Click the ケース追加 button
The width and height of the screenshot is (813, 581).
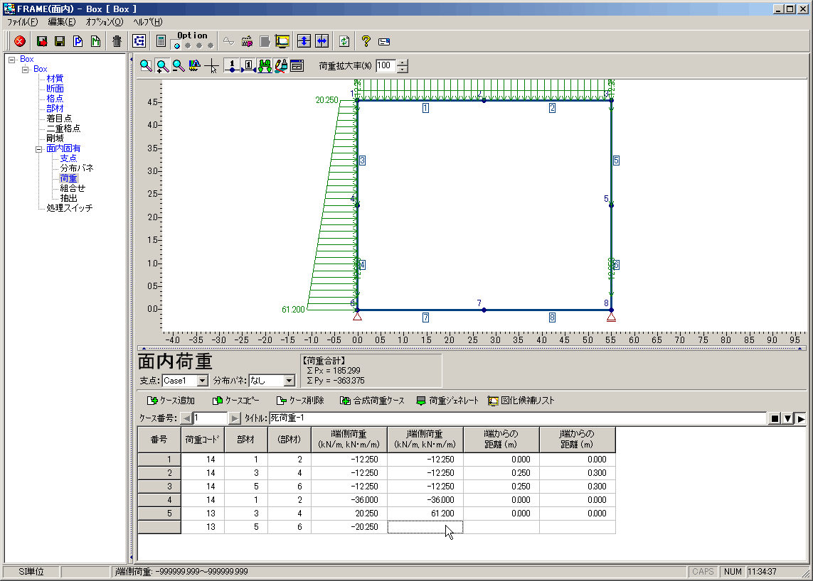[x=171, y=401]
